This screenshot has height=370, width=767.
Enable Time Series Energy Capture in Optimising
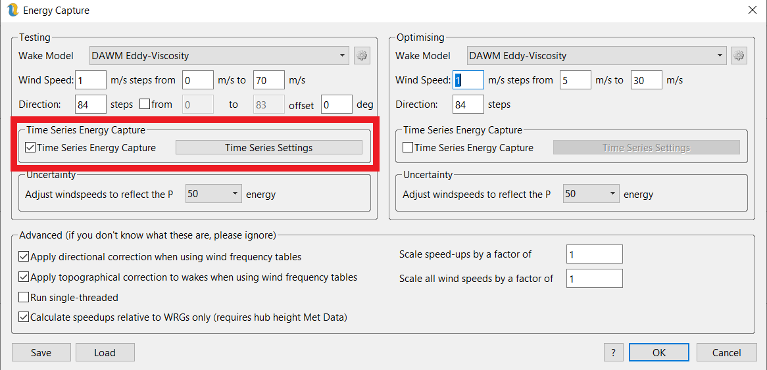408,148
